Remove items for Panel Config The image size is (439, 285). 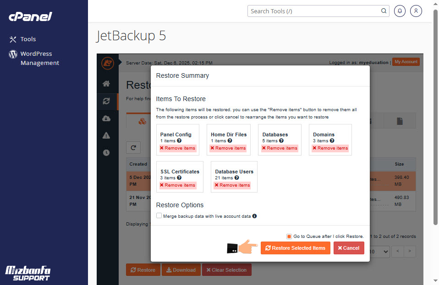point(178,148)
